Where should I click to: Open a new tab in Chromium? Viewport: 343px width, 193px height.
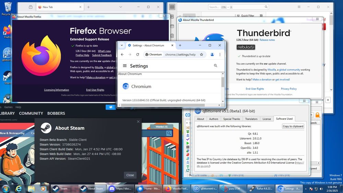[180, 45]
